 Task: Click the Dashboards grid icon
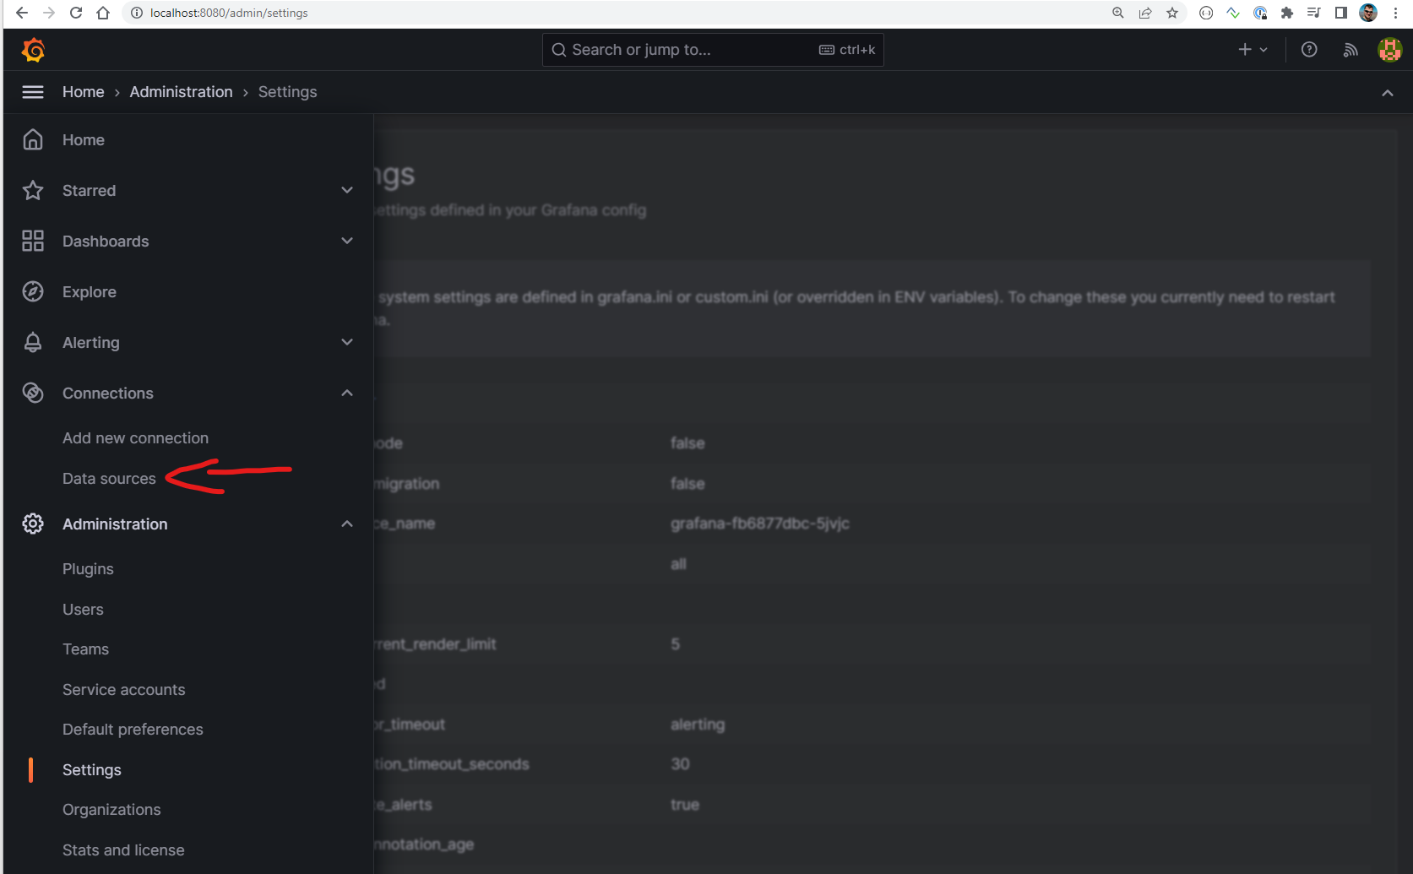coord(33,242)
